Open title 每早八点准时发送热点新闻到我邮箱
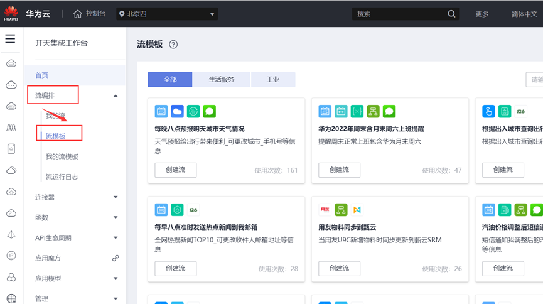Screen dimensions: 543x304 tap(206, 227)
